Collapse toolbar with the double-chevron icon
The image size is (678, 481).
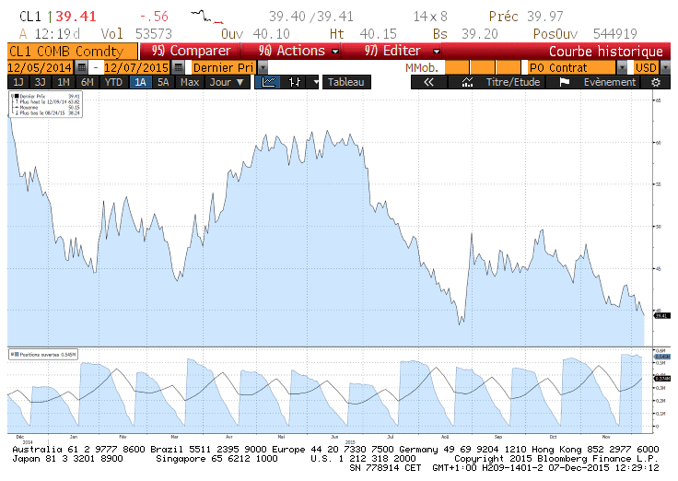(x=428, y=82)
